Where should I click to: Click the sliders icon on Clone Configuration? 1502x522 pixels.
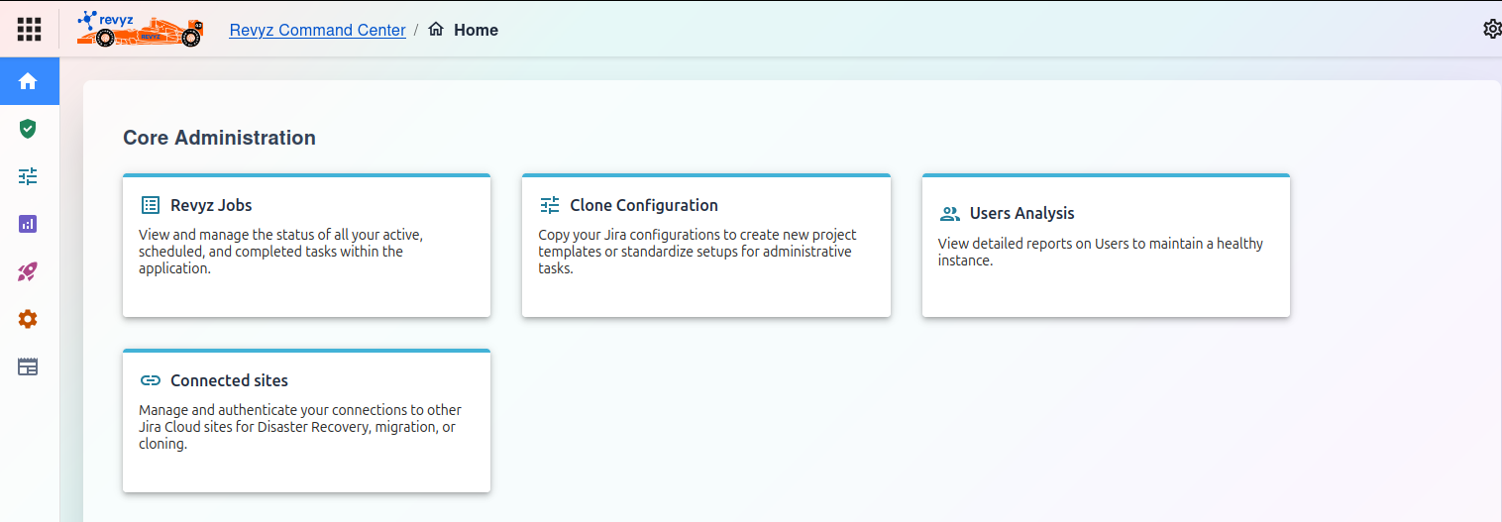coord(550,206)
